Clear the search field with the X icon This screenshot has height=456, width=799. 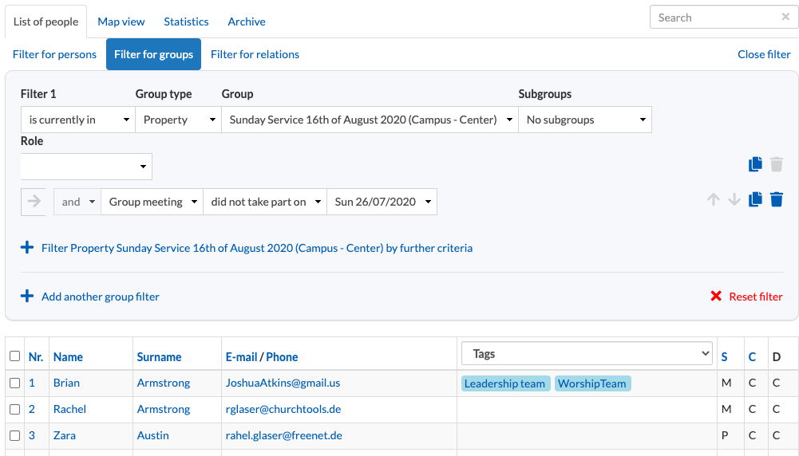click(x=785, y=17)
